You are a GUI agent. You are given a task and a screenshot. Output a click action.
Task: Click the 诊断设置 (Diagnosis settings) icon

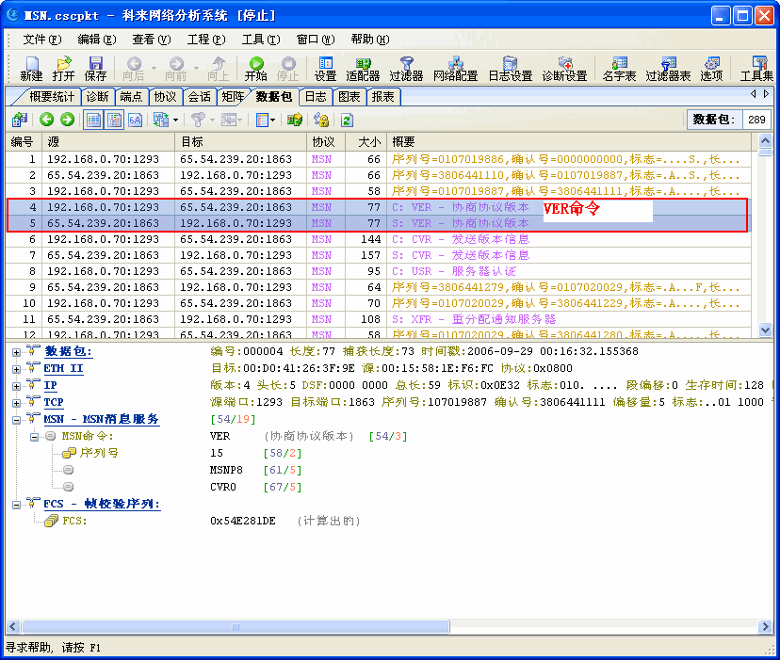tap(566, 69)
